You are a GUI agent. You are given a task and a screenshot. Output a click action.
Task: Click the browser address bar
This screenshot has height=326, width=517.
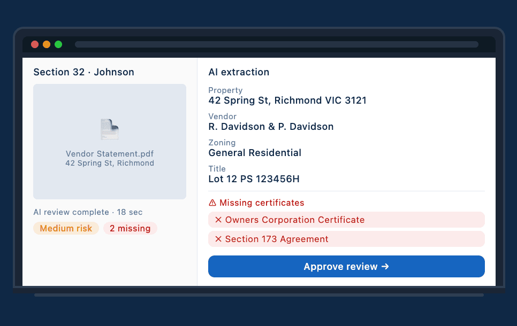point(277,44)
